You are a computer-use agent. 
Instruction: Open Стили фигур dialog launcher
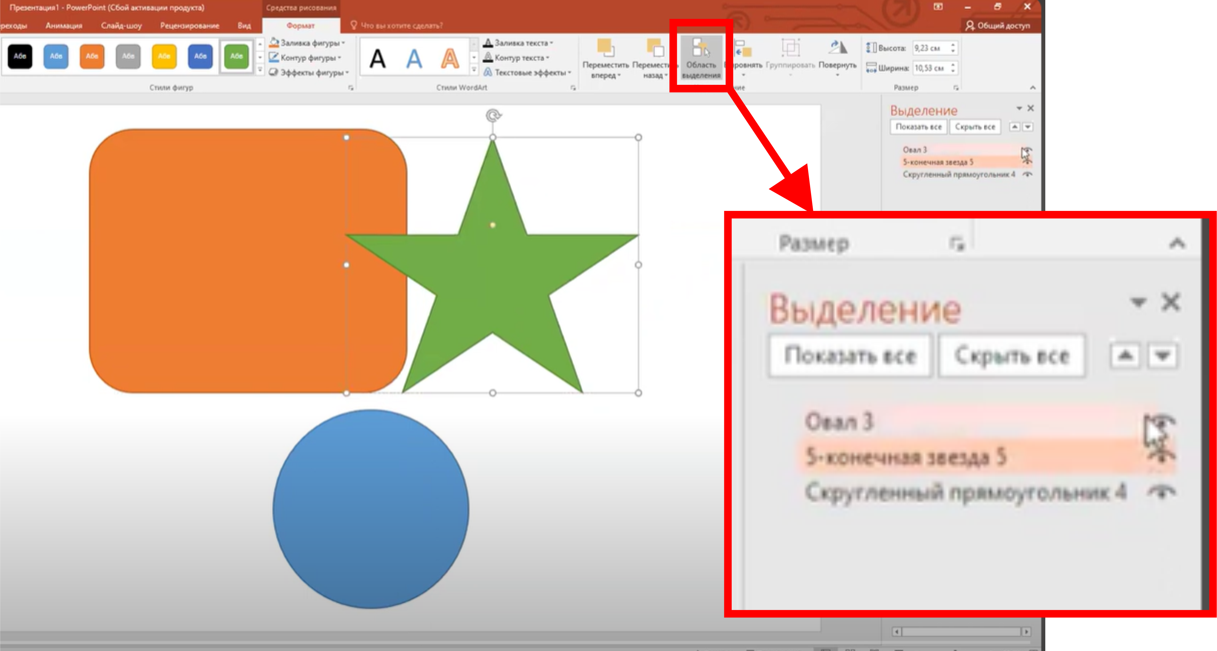(x=350, y=88)
